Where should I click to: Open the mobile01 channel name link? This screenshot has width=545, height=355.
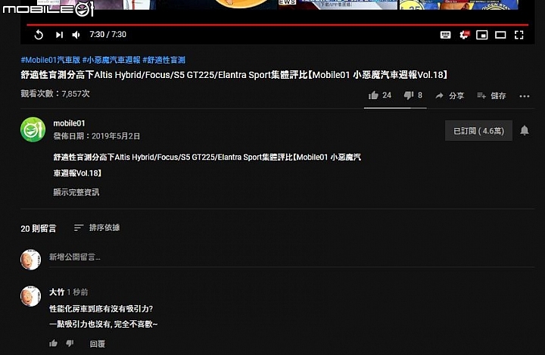click(x=69, y=123)
